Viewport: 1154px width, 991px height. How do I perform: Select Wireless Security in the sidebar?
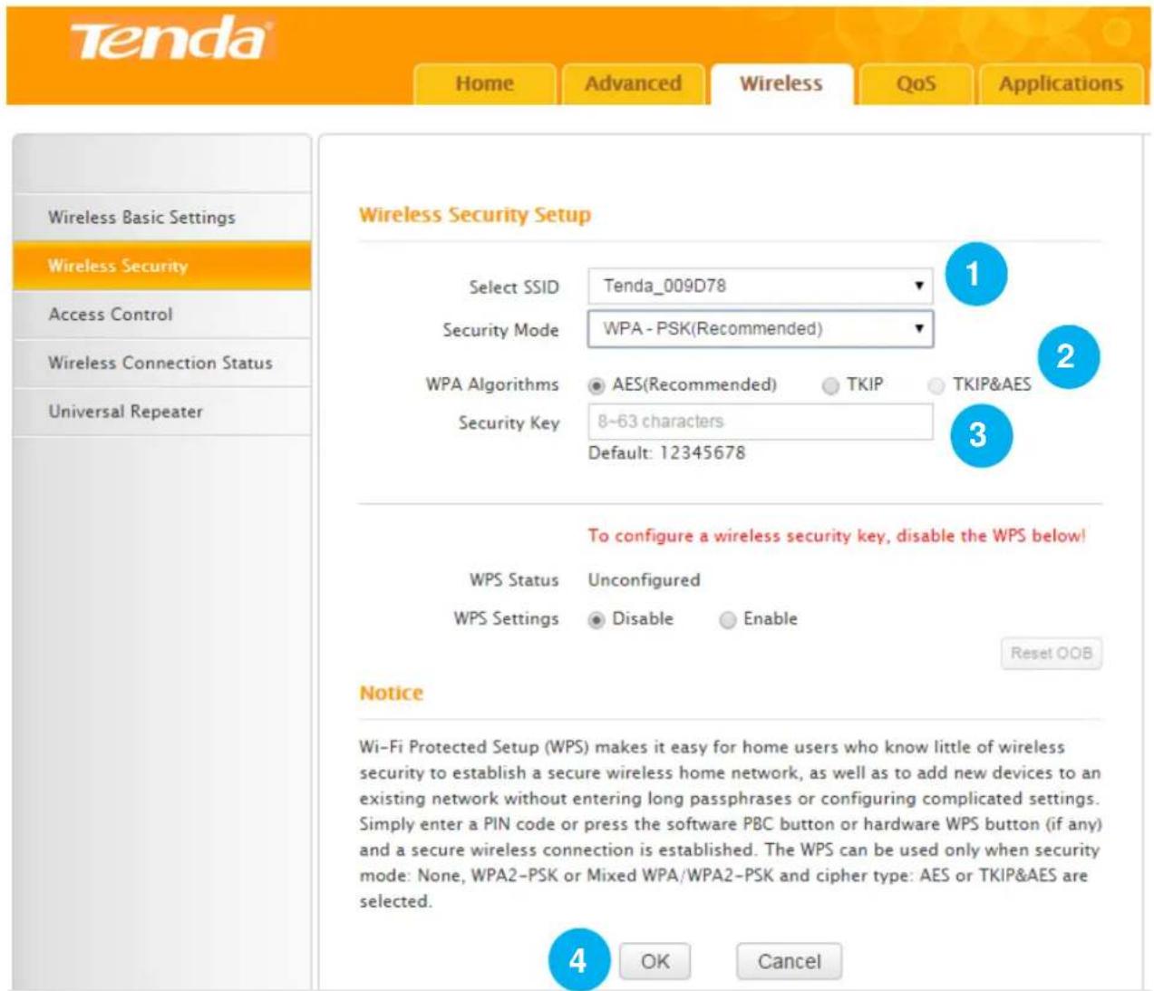[161, 266]
